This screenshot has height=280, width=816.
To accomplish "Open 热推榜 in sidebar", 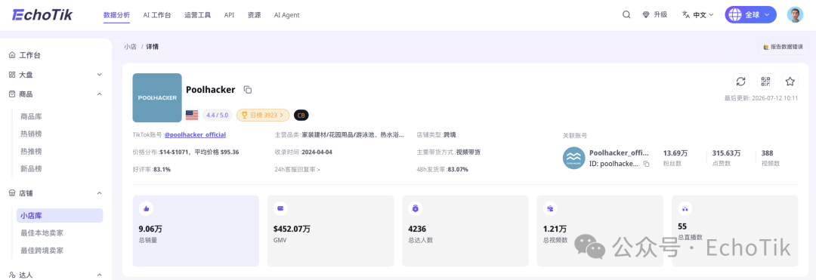I will 31,151.
